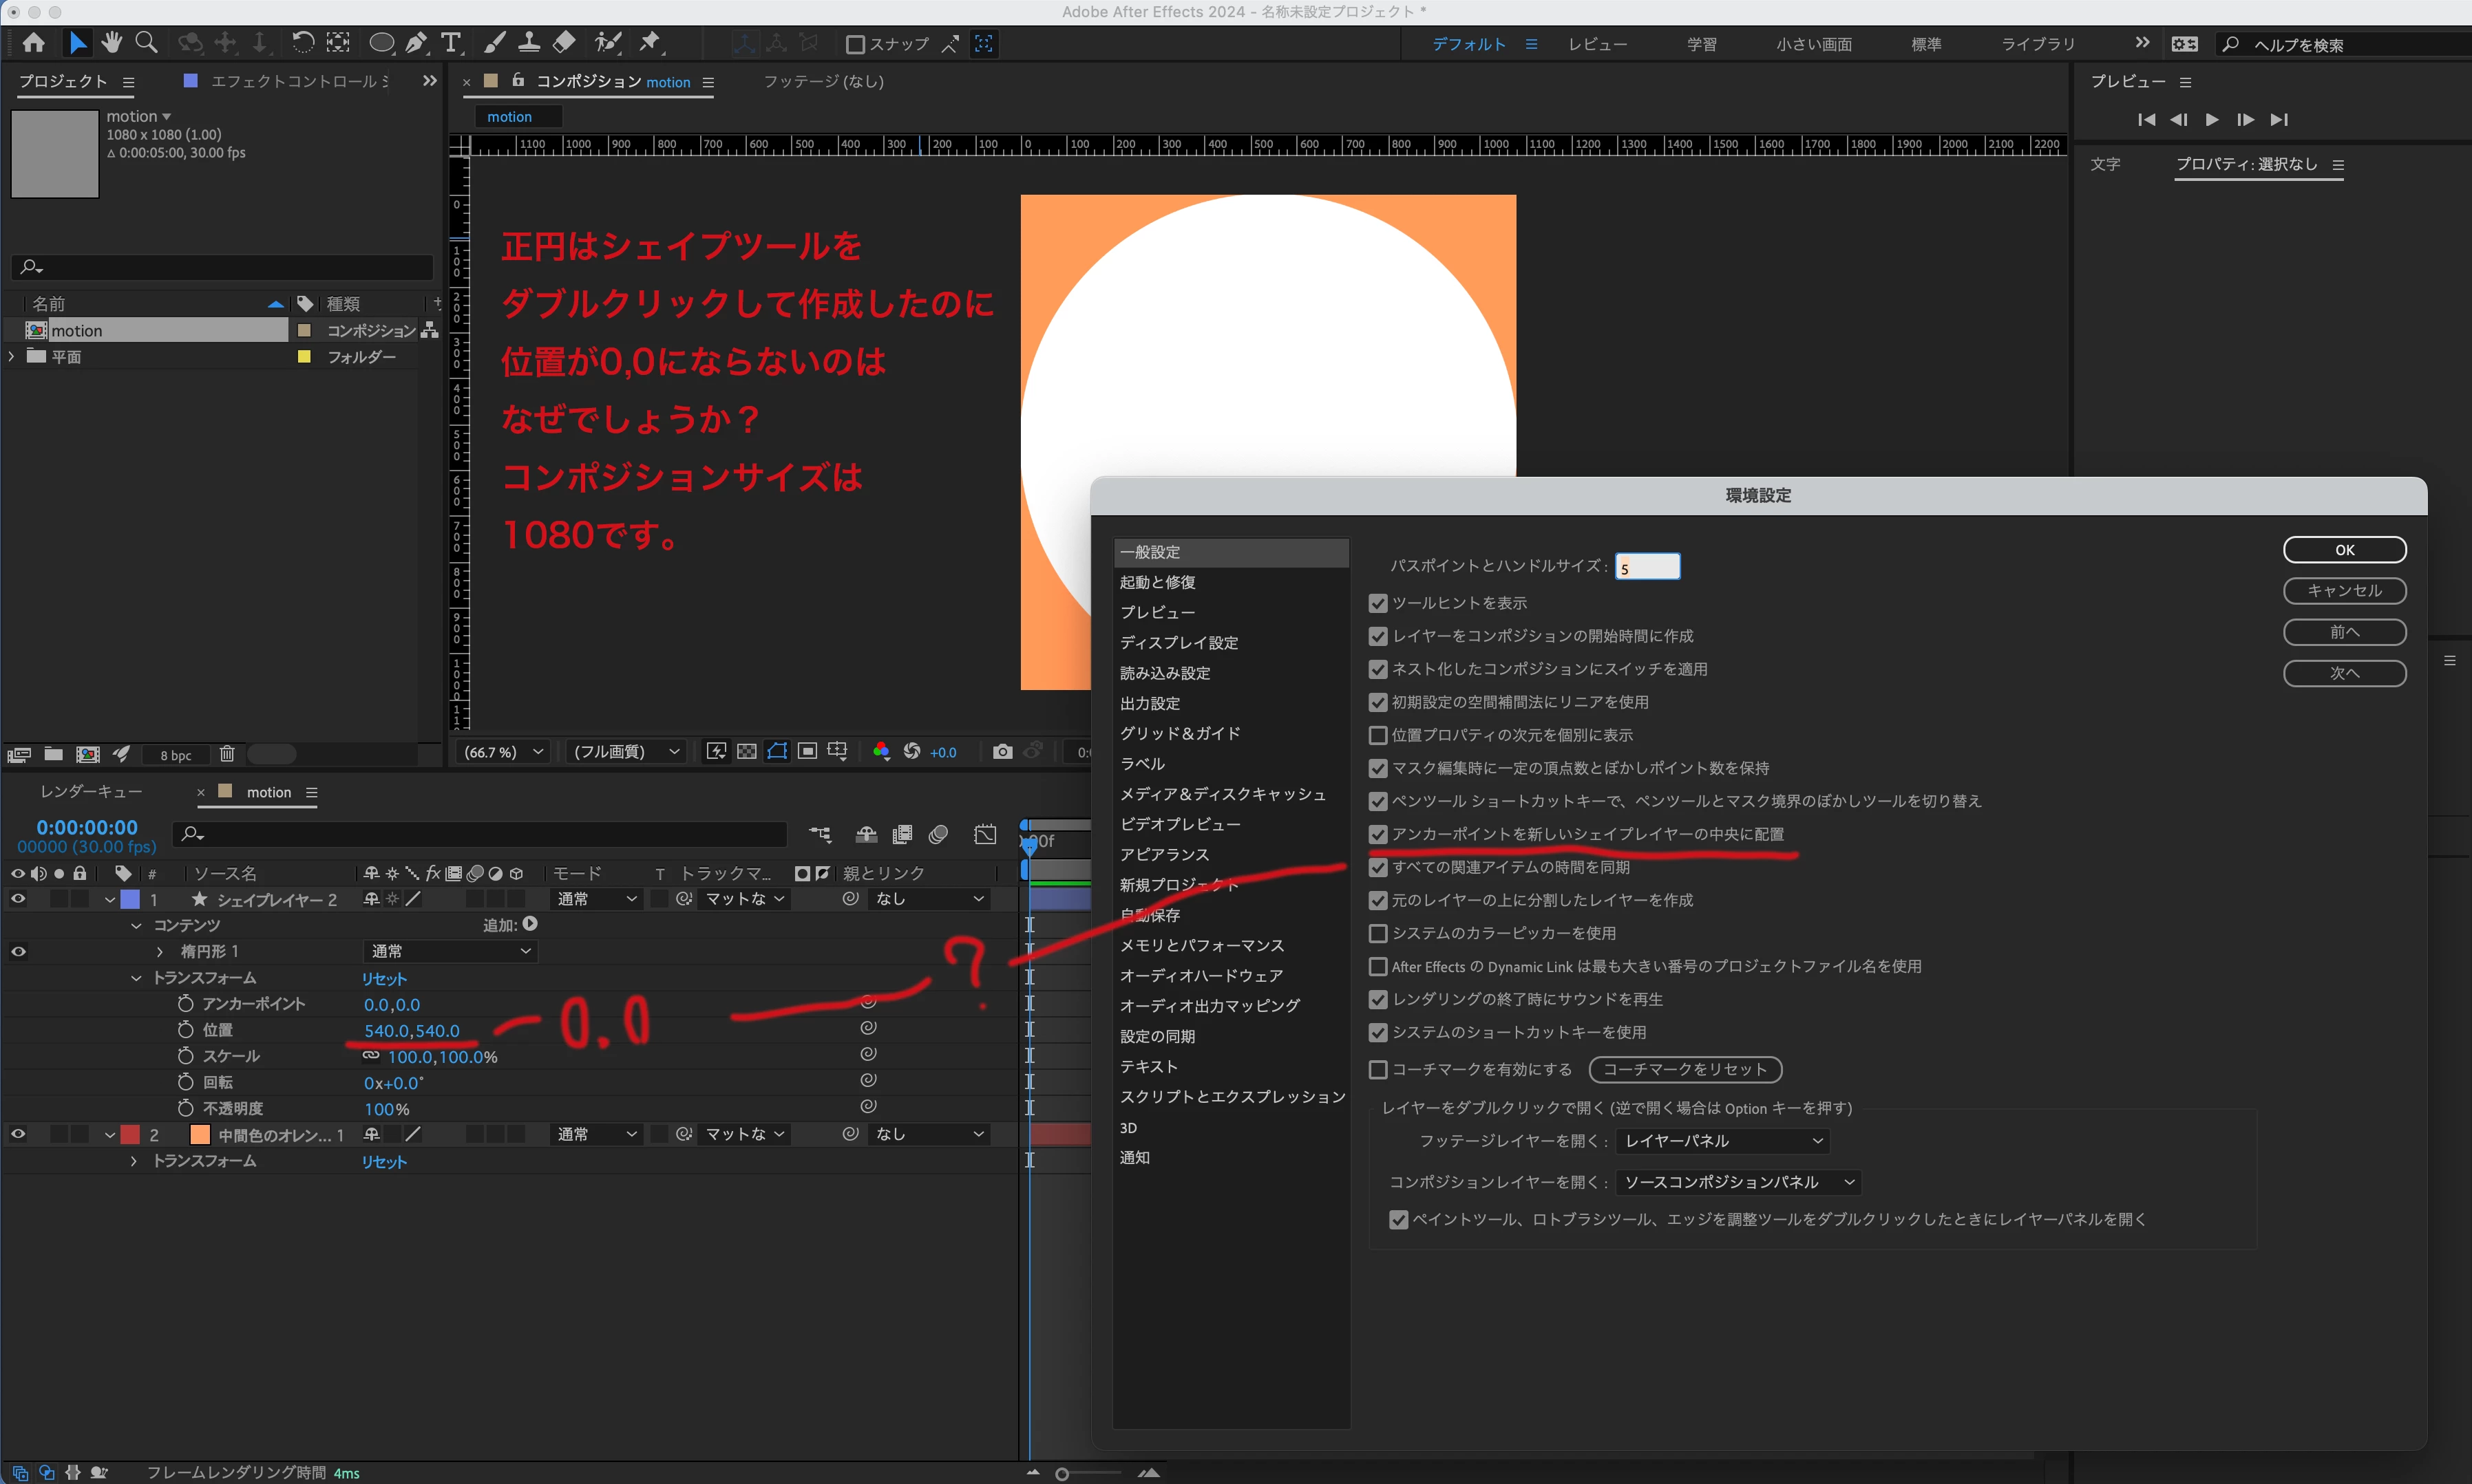This screenshot has width=2472, height=1484.
Task: Select the Type (T) tool
Action: point(451,43)
